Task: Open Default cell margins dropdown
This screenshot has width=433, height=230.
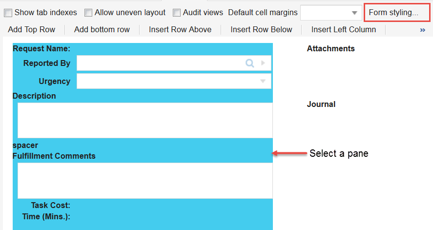Action: point(354,13)
